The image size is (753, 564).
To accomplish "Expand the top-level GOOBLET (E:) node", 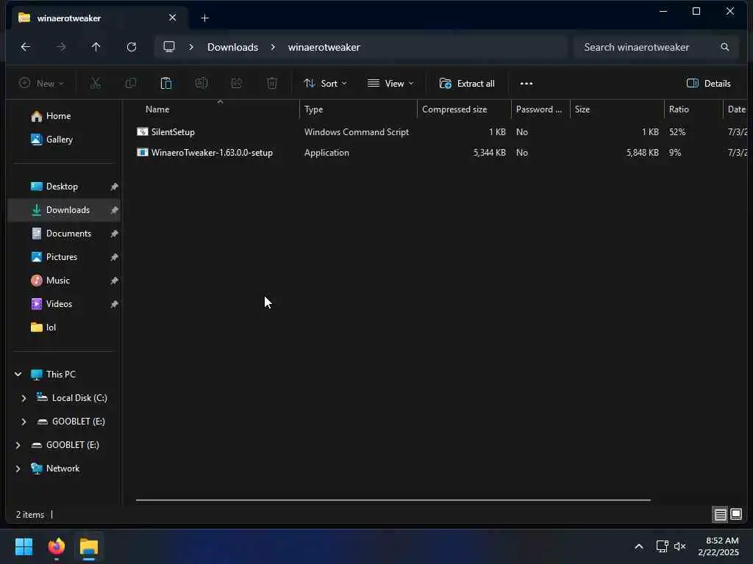I will [x=18, y=445].
